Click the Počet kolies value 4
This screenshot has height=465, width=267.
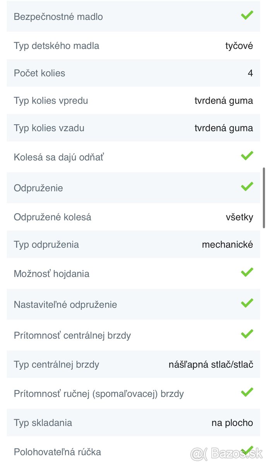[x=250, y=73]
